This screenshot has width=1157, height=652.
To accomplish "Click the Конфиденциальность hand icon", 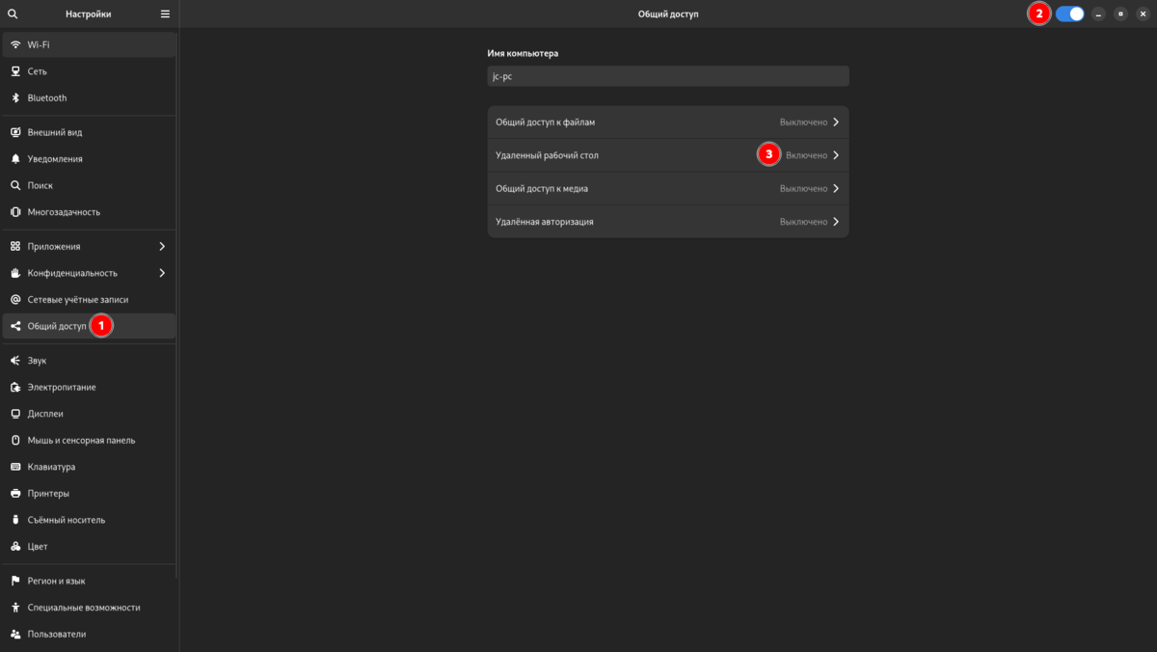I will pos(15,273).
